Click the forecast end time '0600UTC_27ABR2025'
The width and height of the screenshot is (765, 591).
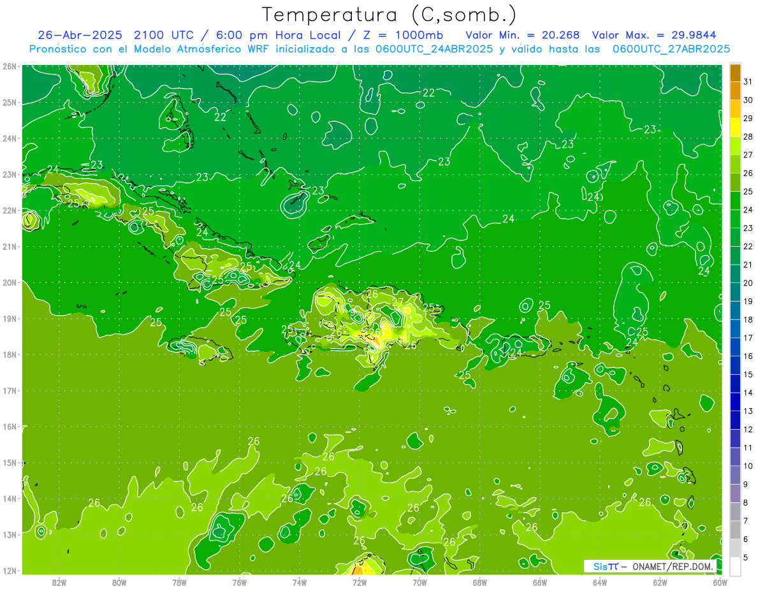[x=671, y=49]
